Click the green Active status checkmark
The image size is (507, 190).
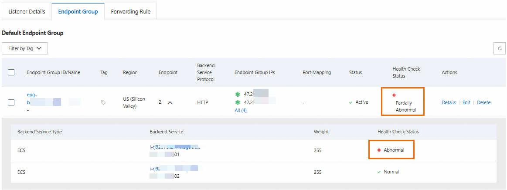click(x=351, y=102)
